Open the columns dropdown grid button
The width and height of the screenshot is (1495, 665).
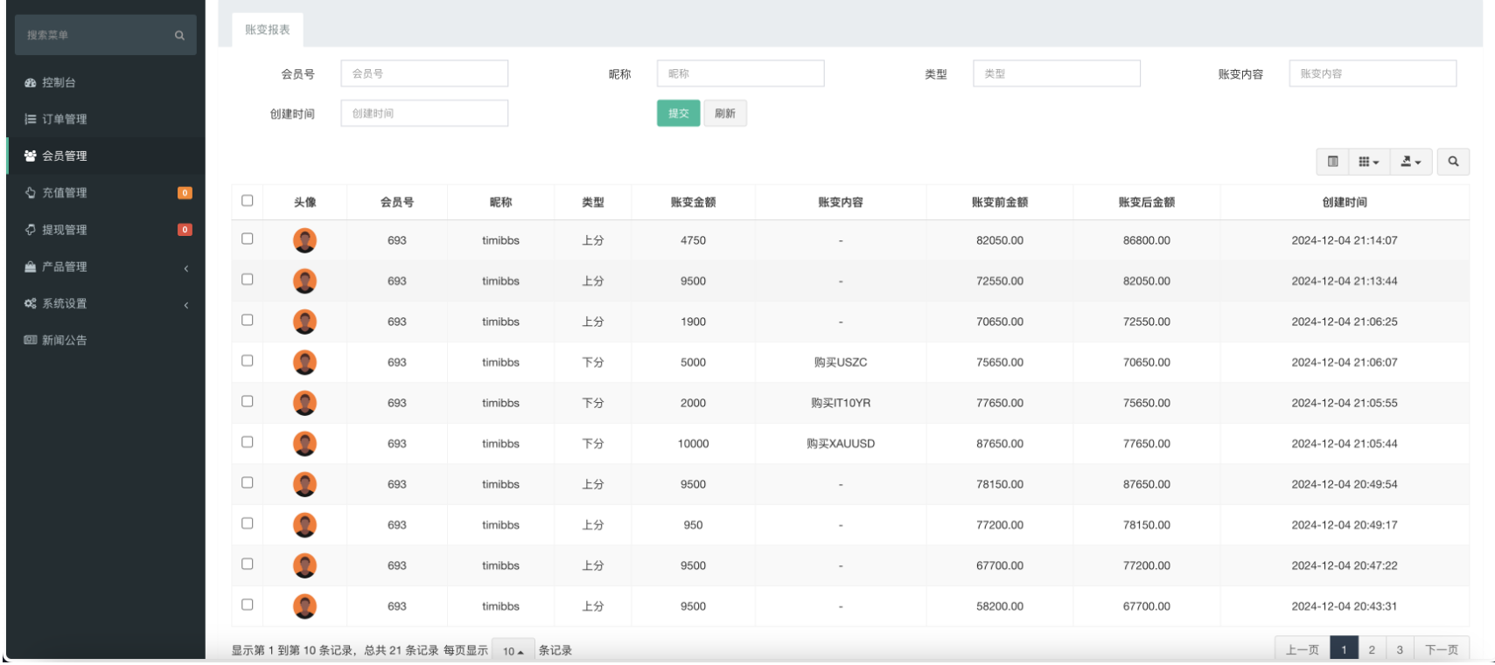point(1368,162)
